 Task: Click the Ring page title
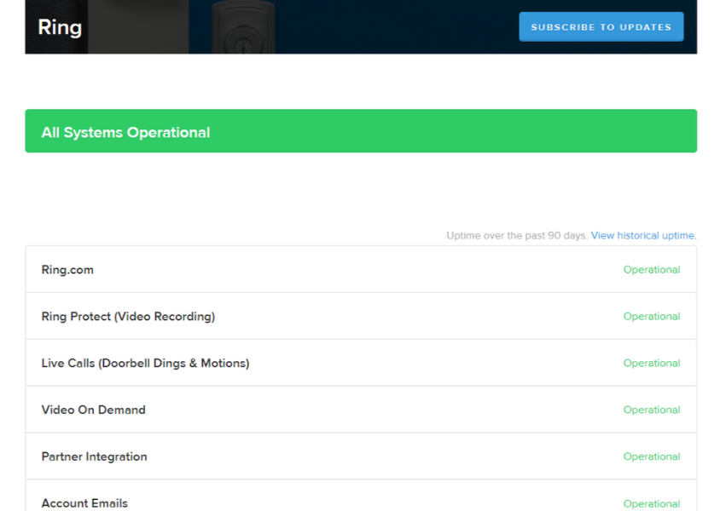[60, 27]
